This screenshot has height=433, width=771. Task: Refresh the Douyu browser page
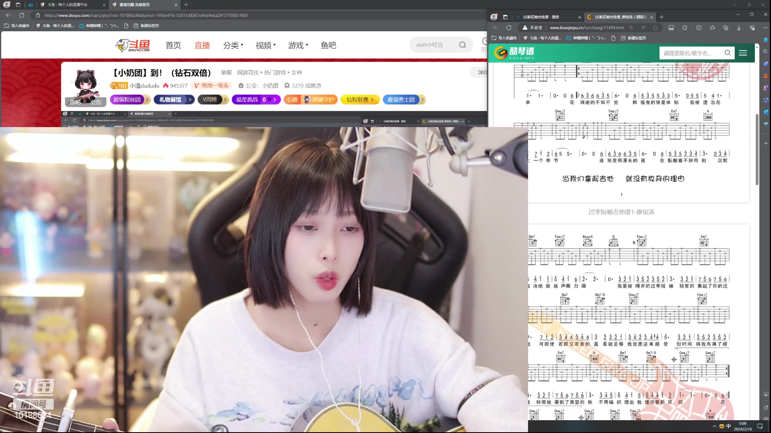(x=22, y=15)
